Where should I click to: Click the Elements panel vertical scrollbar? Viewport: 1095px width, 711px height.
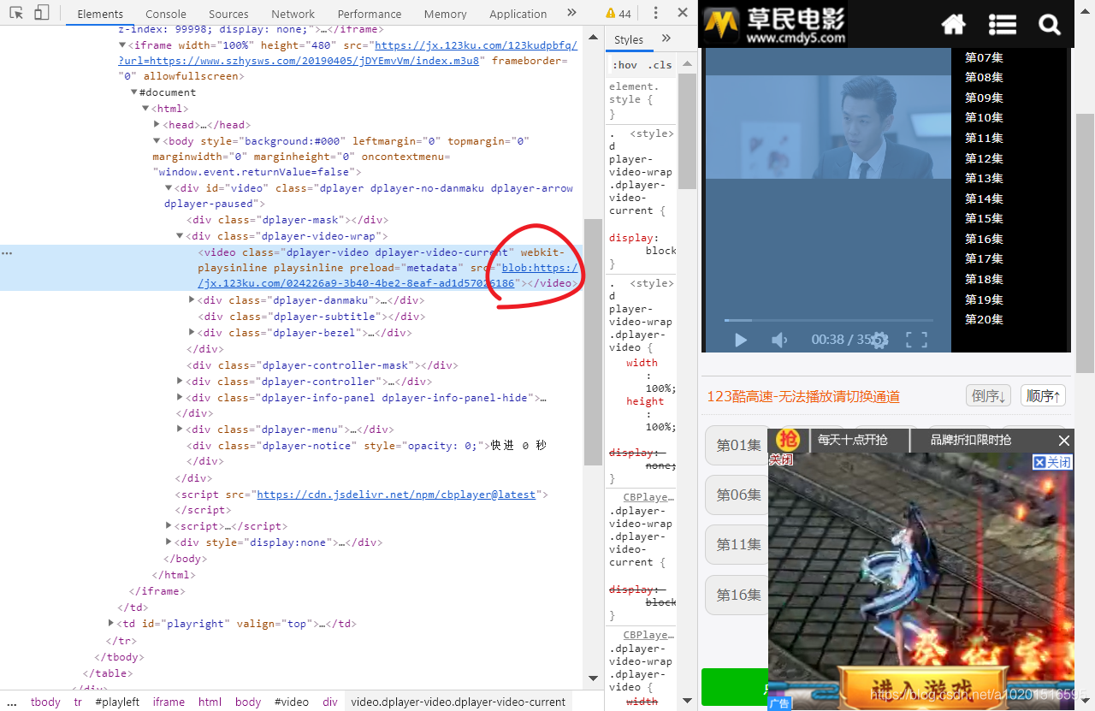[594, 342]
